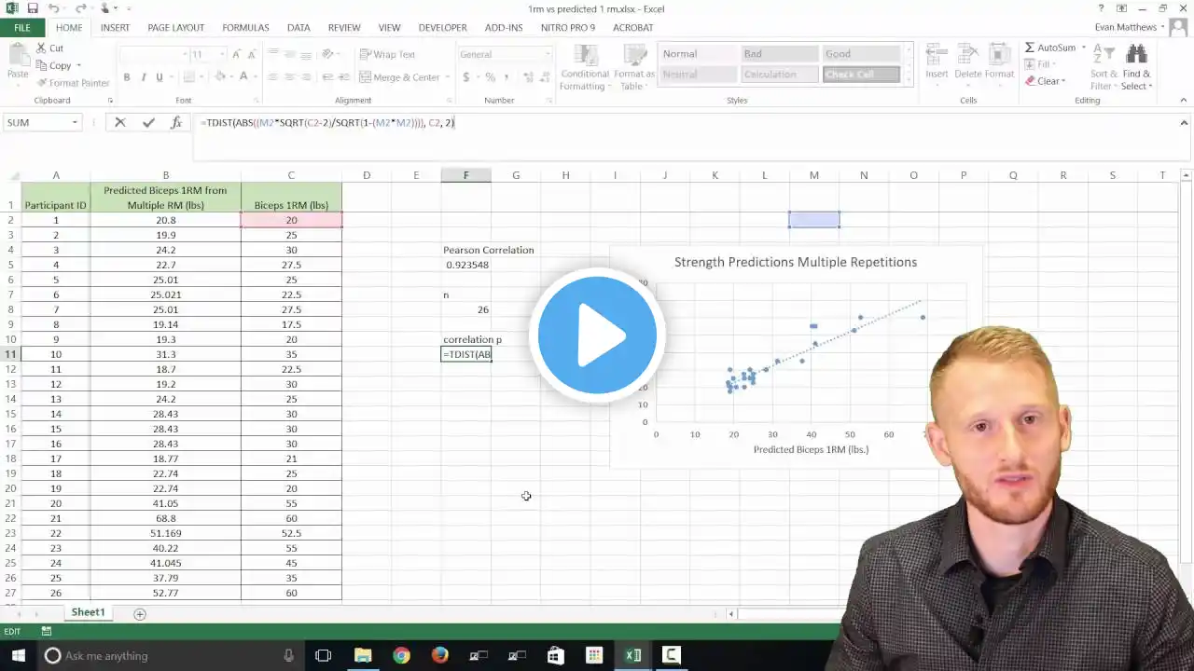Viewport: 1194px width, 671px height.
Task: Toggle Wrap Text
Action: [387, 54]
